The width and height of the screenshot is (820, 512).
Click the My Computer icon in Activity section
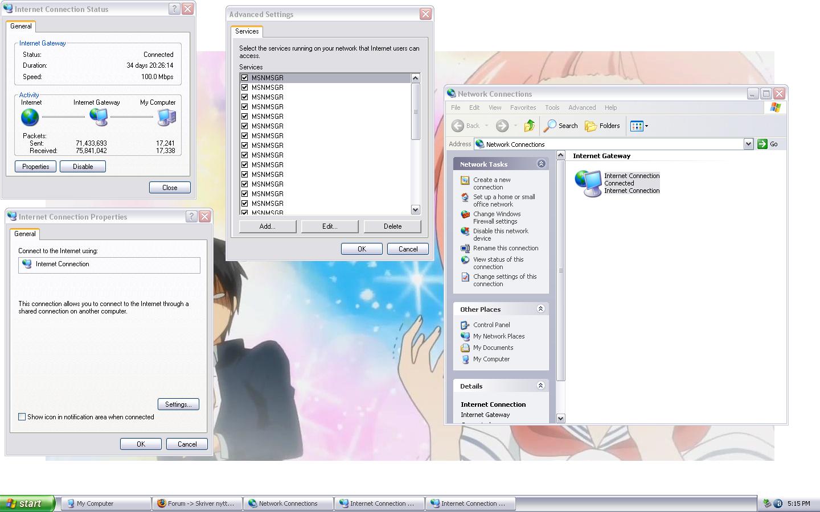(x=167, y=117)
